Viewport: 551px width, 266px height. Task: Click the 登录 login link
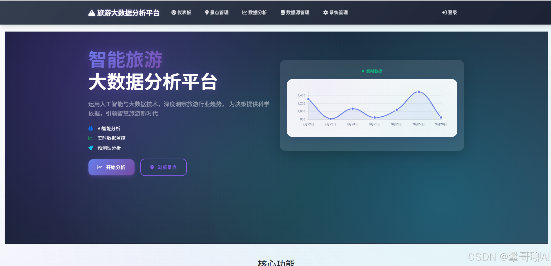449,12
